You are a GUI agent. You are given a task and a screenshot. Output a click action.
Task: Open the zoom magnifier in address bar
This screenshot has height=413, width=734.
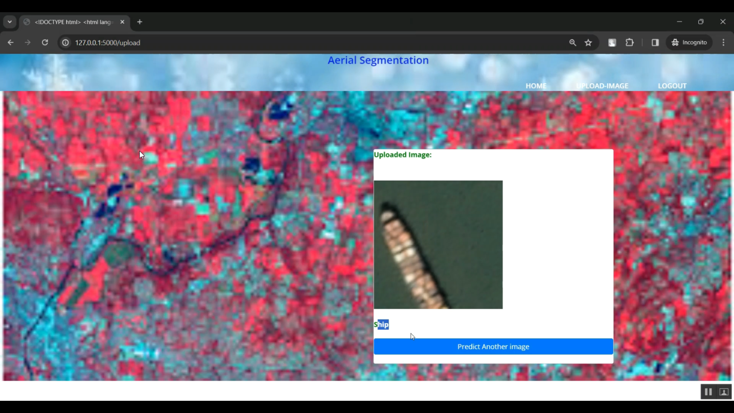click(x=573, y=43)
